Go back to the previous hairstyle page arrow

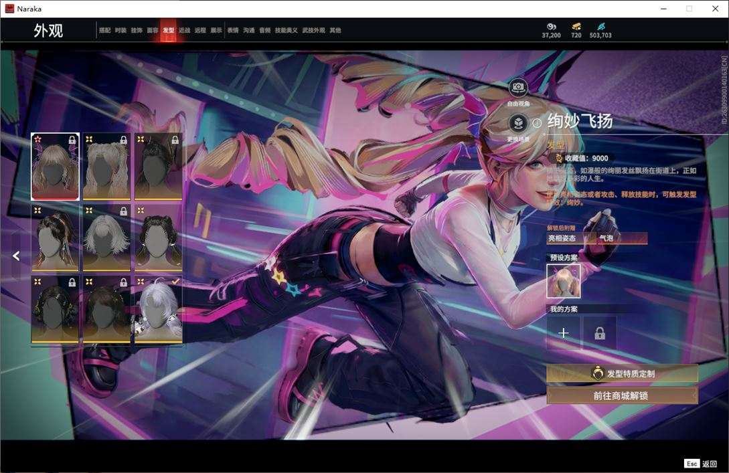16,256
